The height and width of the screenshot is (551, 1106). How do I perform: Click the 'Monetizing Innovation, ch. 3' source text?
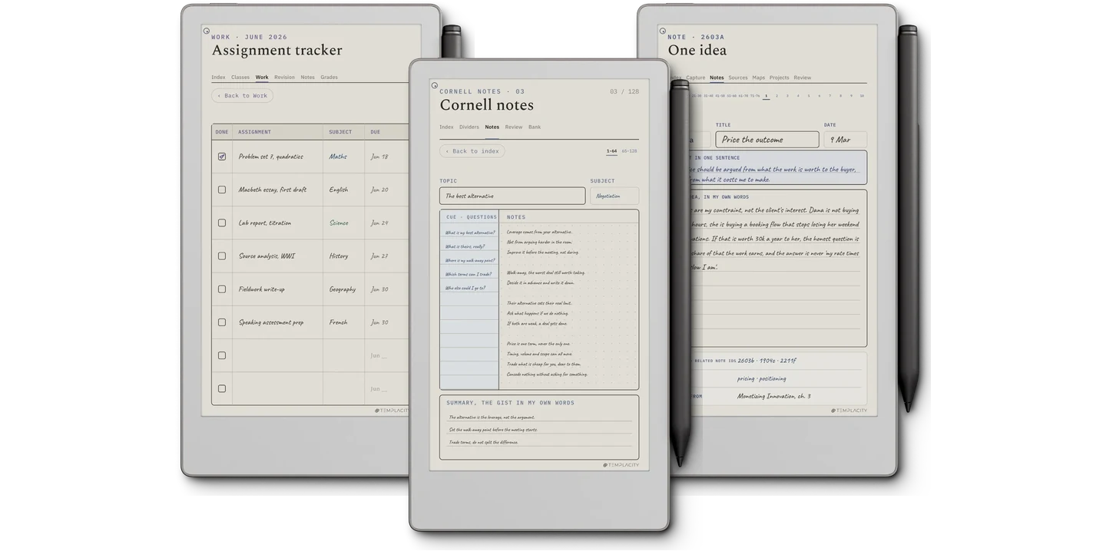(x=774, y=397)
